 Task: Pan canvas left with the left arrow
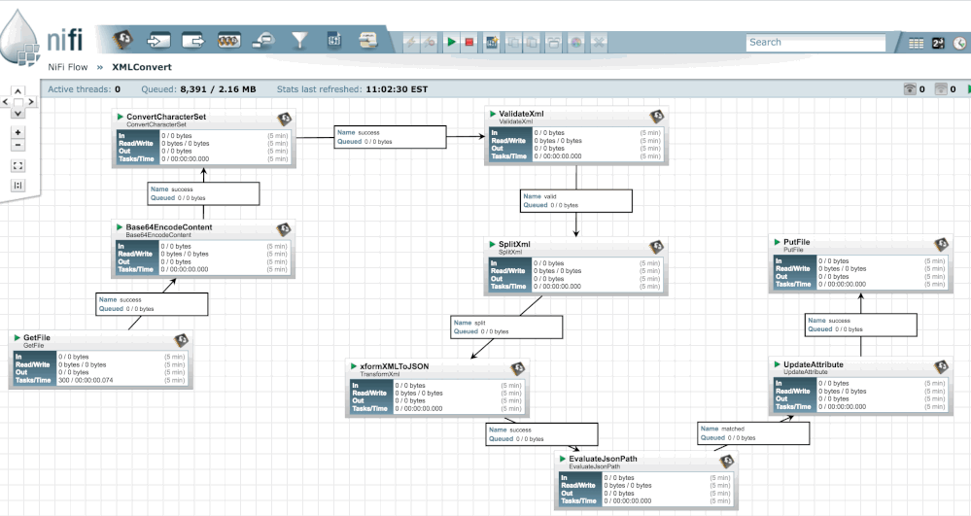click(6, 102)
